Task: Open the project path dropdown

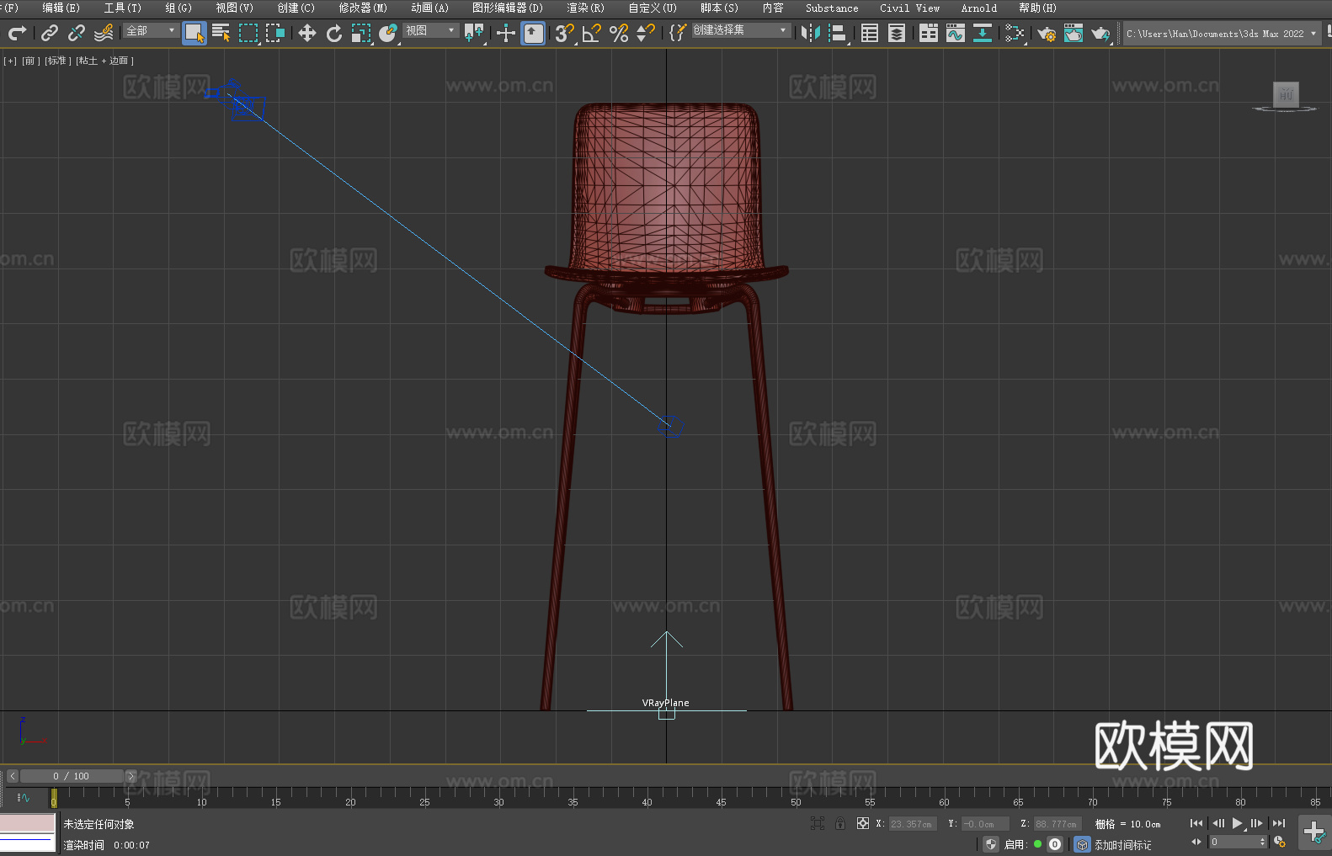Action: pos(1221,34)
